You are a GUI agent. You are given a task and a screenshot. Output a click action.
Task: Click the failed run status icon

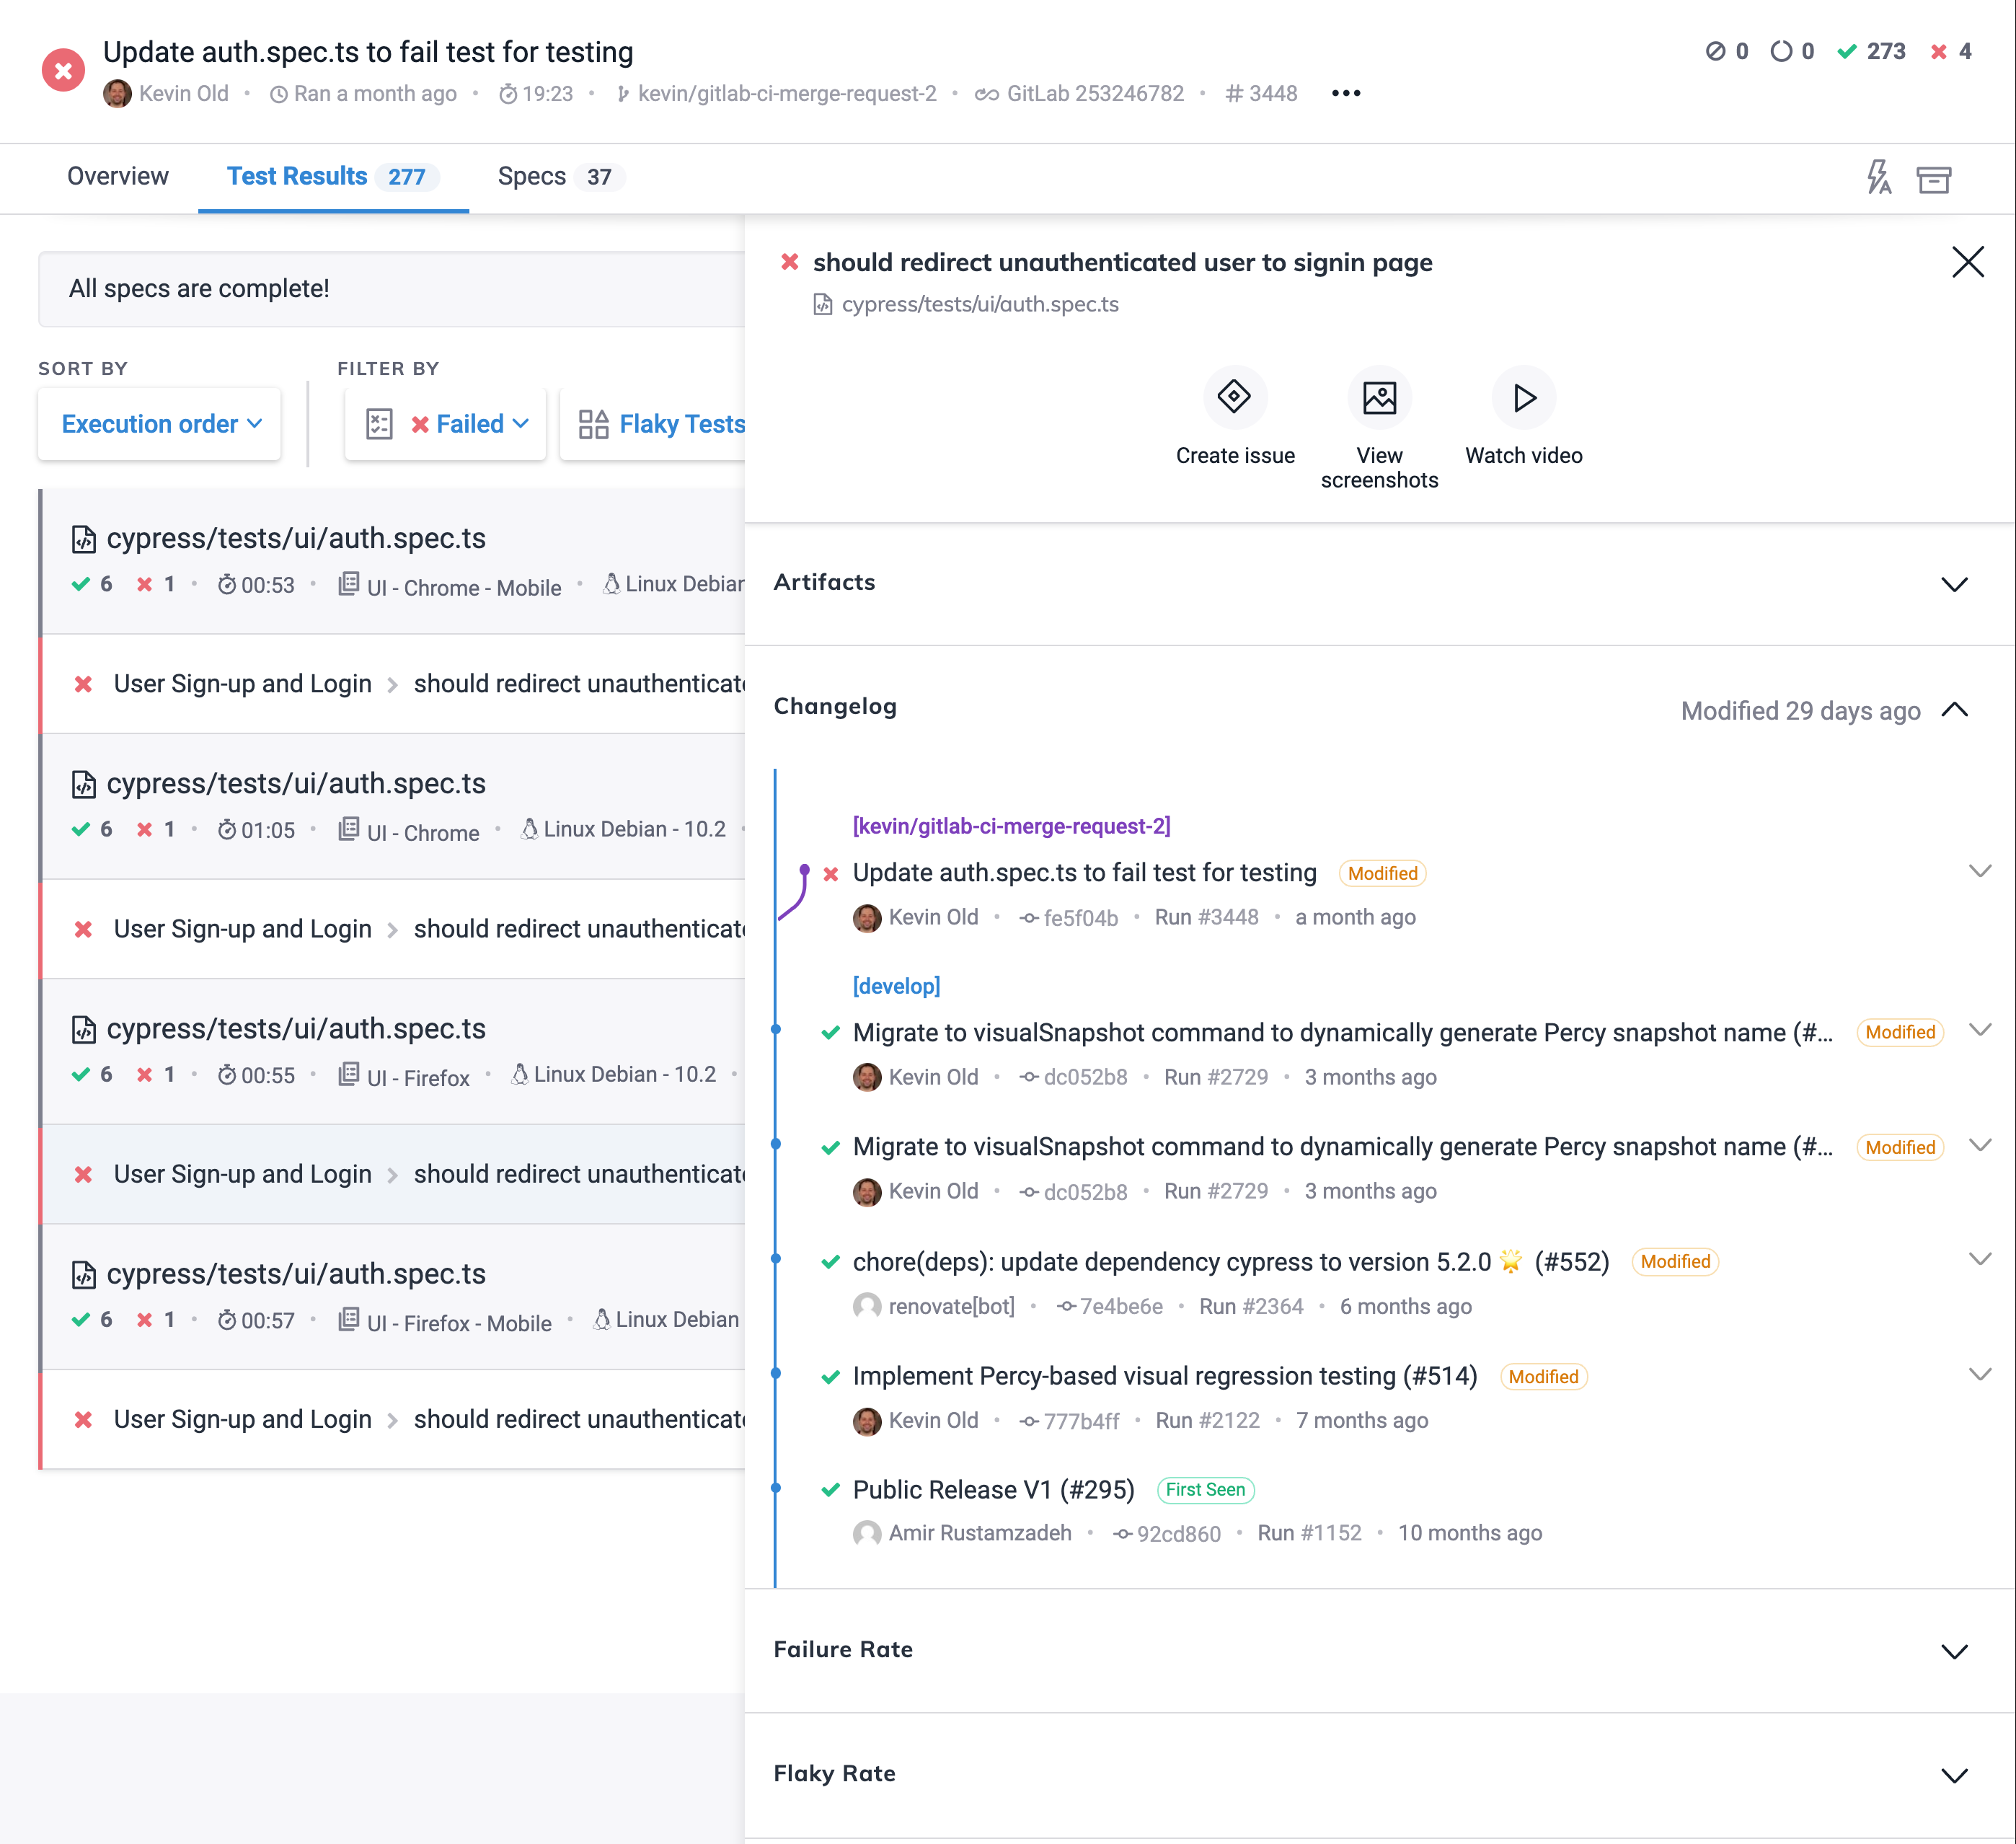[x=63, y=69]
